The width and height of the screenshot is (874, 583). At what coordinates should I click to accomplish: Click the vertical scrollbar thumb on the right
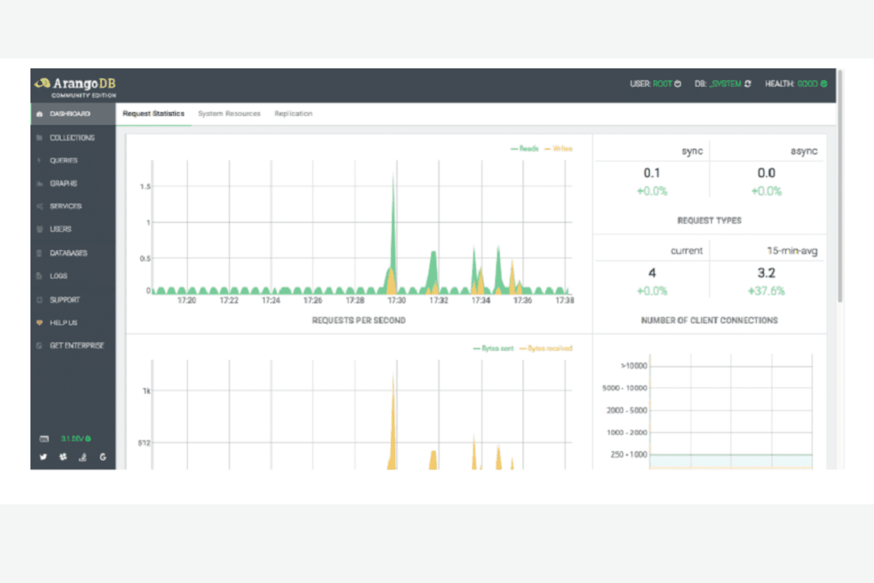click(x=840, y=186)
